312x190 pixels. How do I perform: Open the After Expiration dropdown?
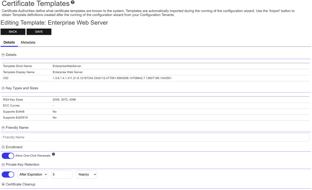click(33, 174)
